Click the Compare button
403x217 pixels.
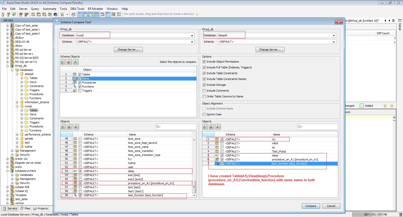click(311, 206)
